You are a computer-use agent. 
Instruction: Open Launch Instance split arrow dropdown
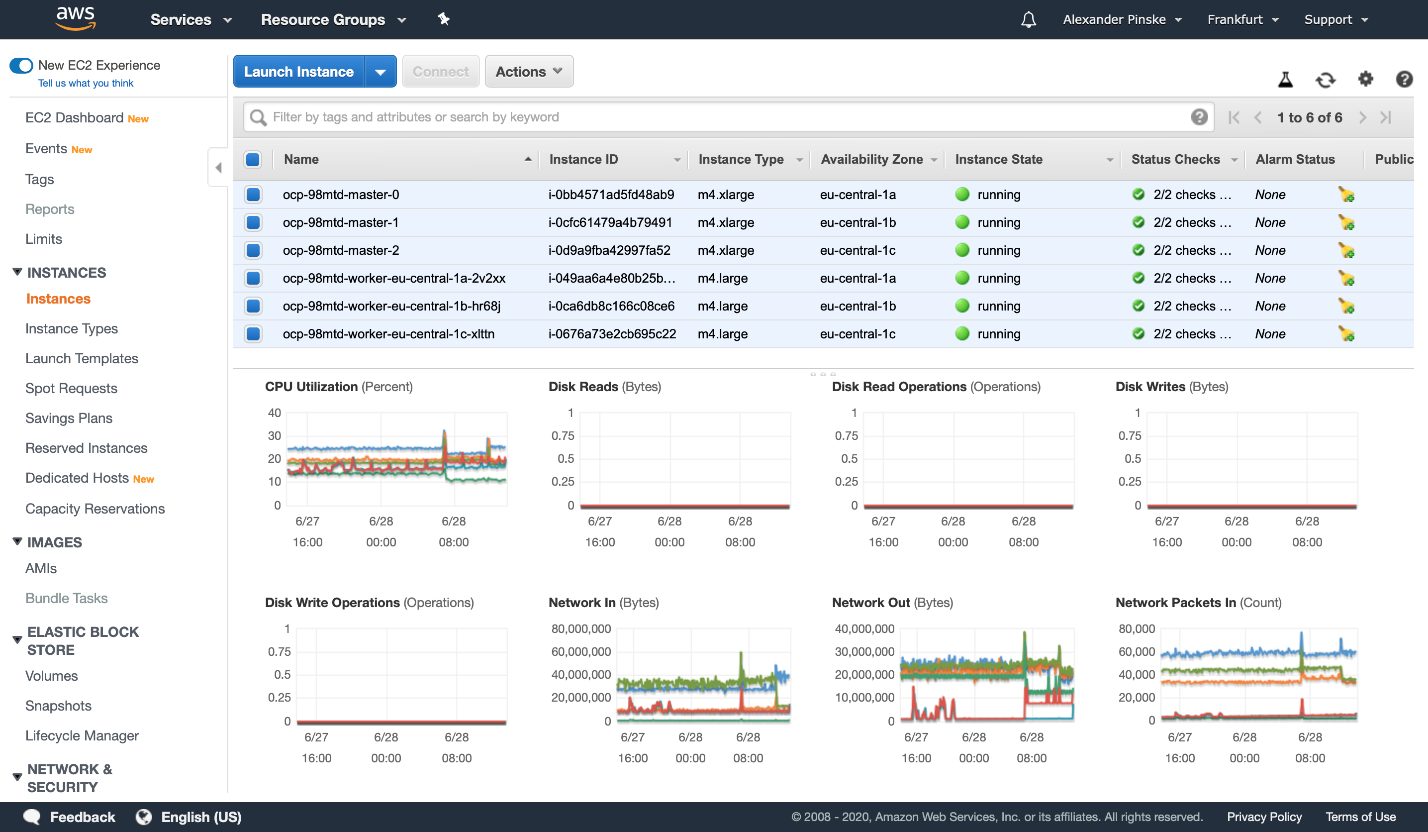click(380, 72)
